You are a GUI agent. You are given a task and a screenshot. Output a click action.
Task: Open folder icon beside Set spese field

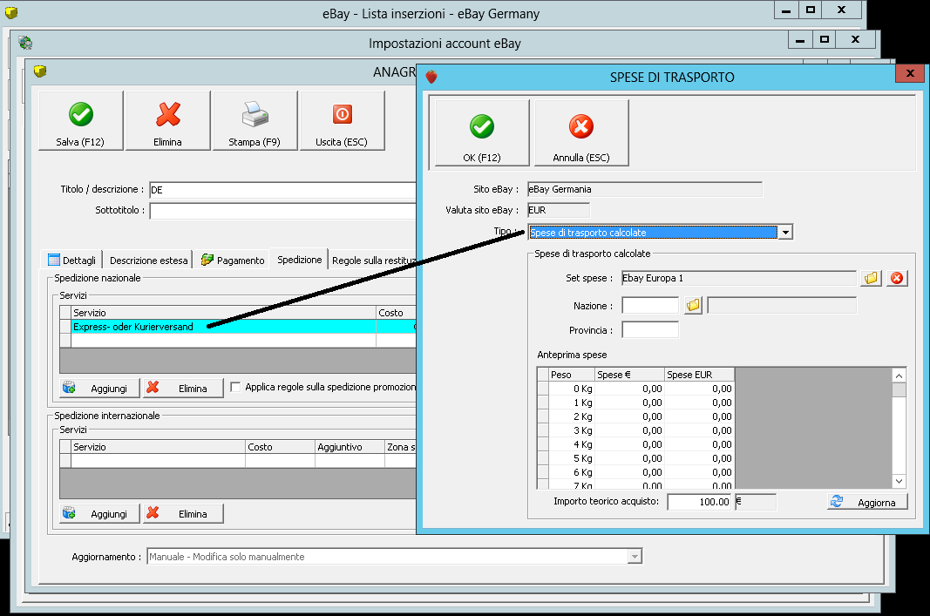click(x=871, y=278)
